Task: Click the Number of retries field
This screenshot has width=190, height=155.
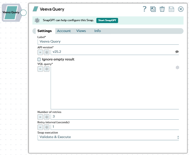Action: pyautogui.click(x=115, y=117)
